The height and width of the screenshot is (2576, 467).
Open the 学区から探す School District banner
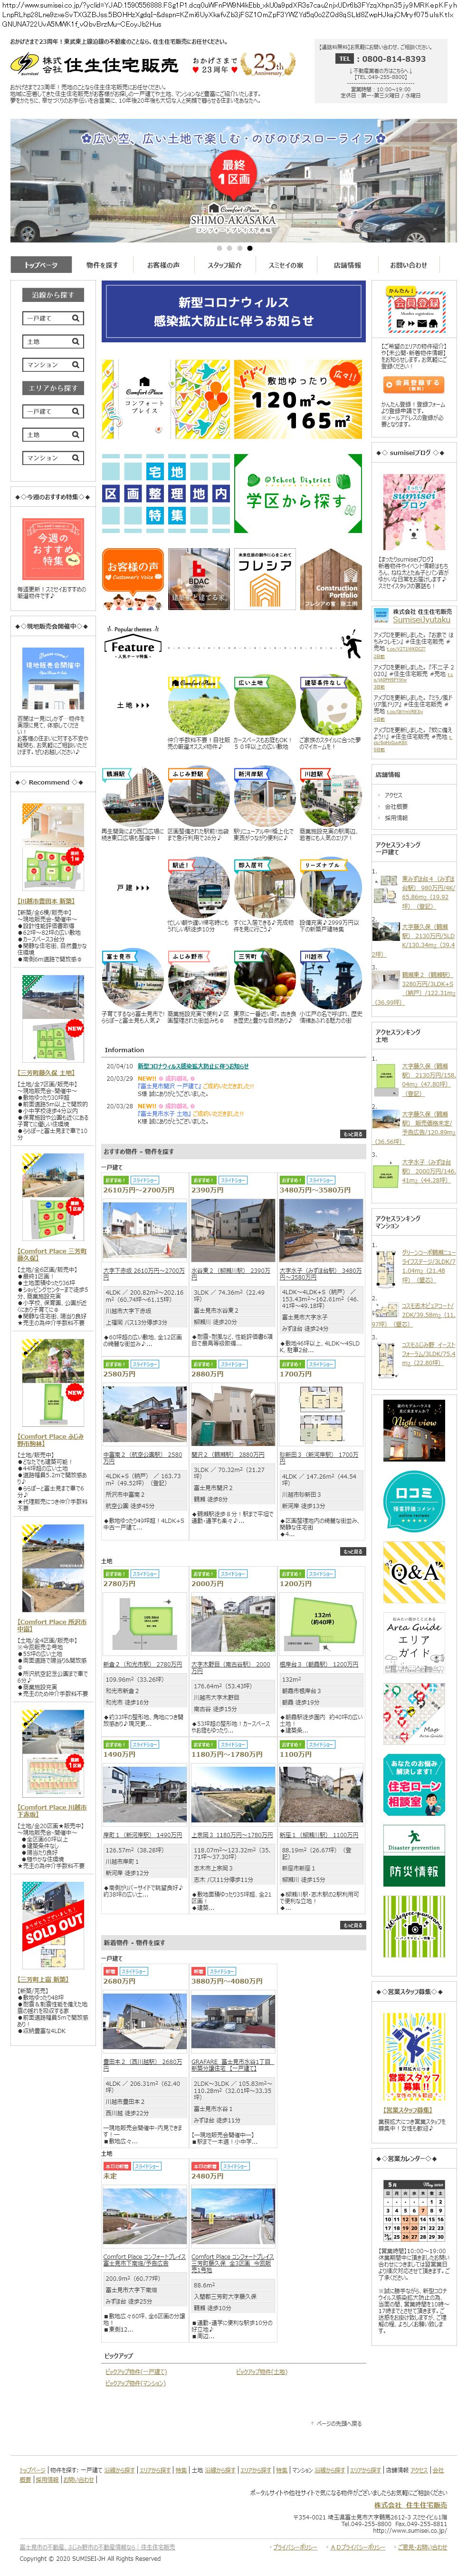tap(298, 494)
